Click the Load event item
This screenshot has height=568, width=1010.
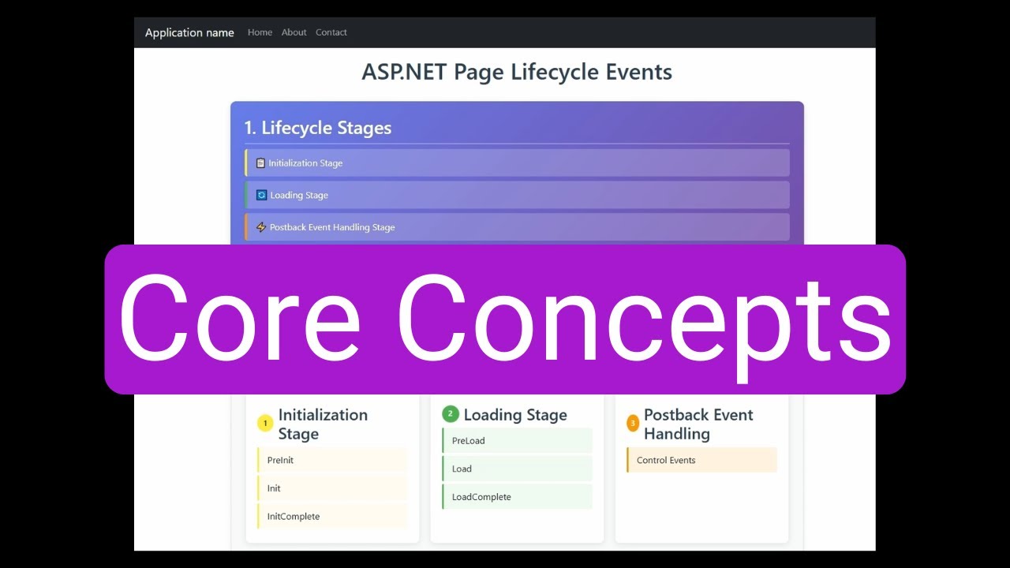517,469
